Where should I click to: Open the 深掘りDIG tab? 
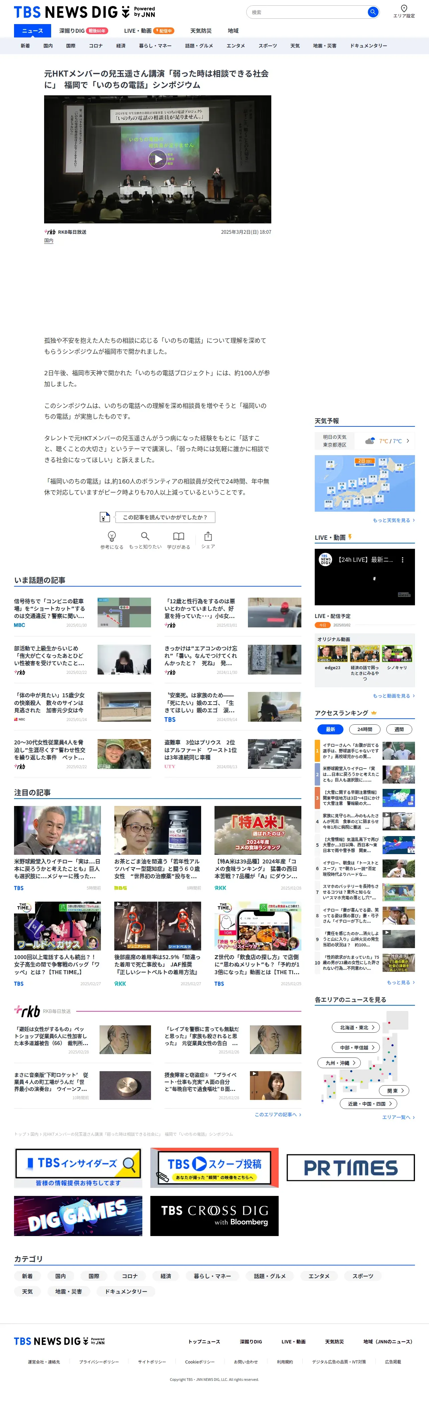point(83,31)
